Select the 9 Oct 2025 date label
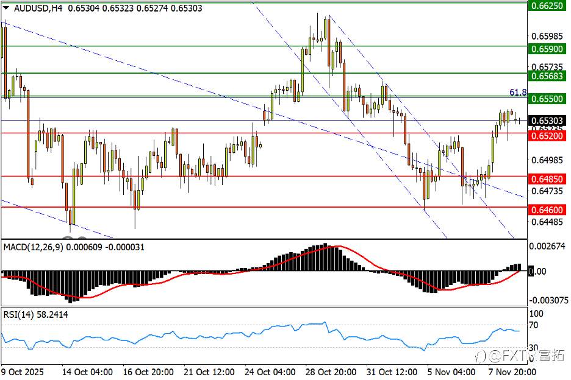Image resolution: width=571 pixels, height=380 pixels. pos(22,372)
